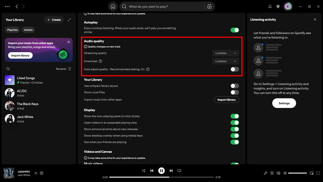323x182 pixels.
Task: Open Recents sort dropdown in library
Action: tap(63, 69)
